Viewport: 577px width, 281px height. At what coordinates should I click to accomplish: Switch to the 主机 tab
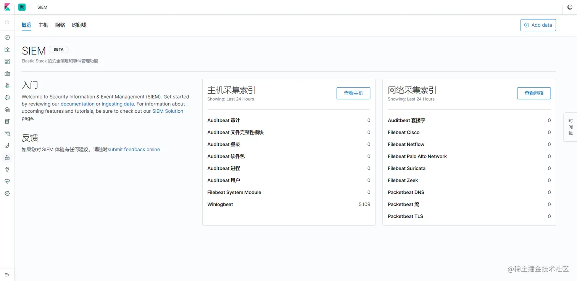click(43, 25)
